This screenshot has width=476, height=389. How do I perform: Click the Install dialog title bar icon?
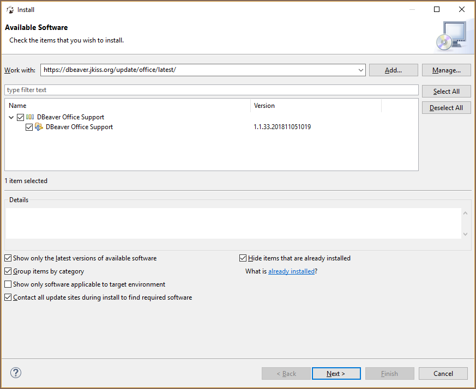(x=10, y=9)
